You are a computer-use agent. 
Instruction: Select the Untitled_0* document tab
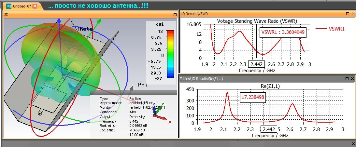[x=21, y=6]
